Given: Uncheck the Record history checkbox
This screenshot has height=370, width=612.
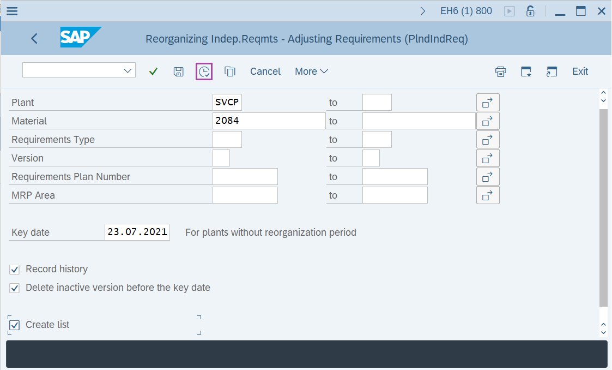Looking at the screenshot, I should pos(15,270).
